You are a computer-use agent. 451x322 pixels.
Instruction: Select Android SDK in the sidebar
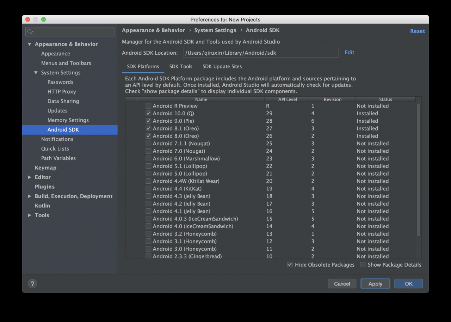(x=70, y=130)
